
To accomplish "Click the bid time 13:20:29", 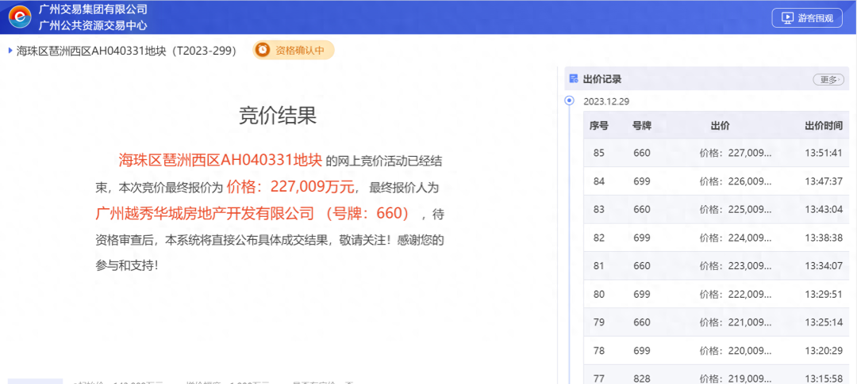I will tap(824, 351).
